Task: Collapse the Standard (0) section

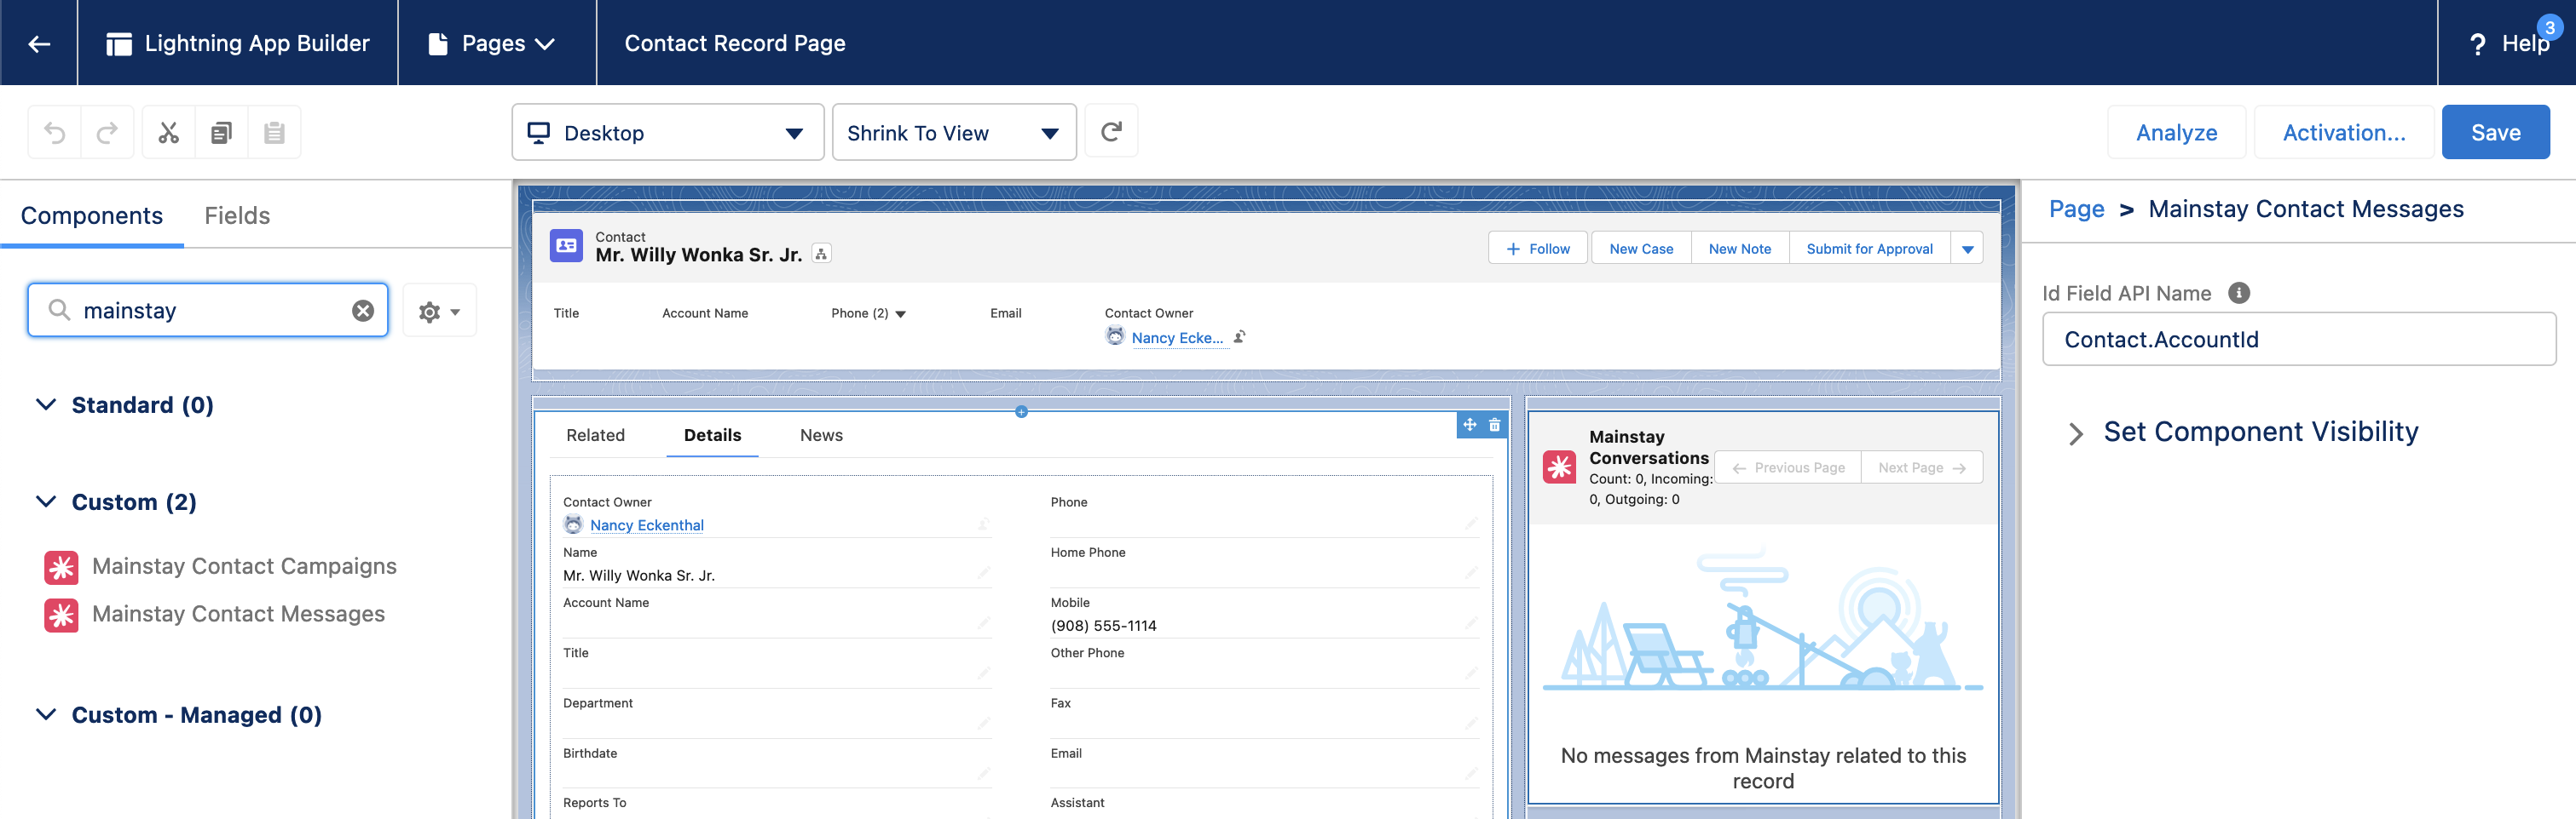Action: click(x=46, y=404)
